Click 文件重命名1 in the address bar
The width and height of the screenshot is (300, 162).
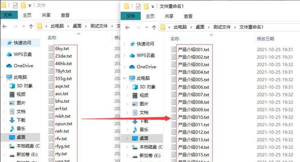(251, 27)
